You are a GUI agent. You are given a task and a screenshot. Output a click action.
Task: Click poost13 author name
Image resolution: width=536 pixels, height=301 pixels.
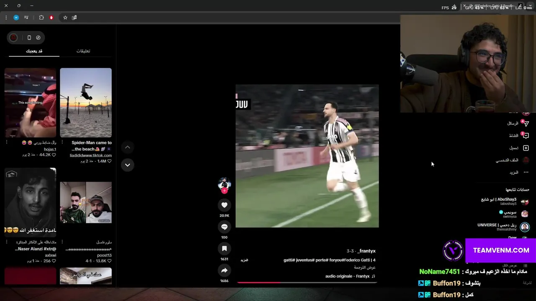tap(104, 255)
